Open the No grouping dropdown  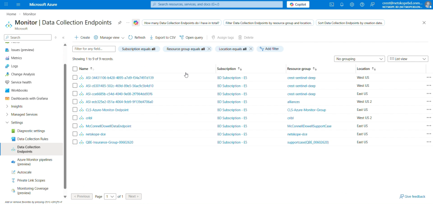(x=359, y=59)
